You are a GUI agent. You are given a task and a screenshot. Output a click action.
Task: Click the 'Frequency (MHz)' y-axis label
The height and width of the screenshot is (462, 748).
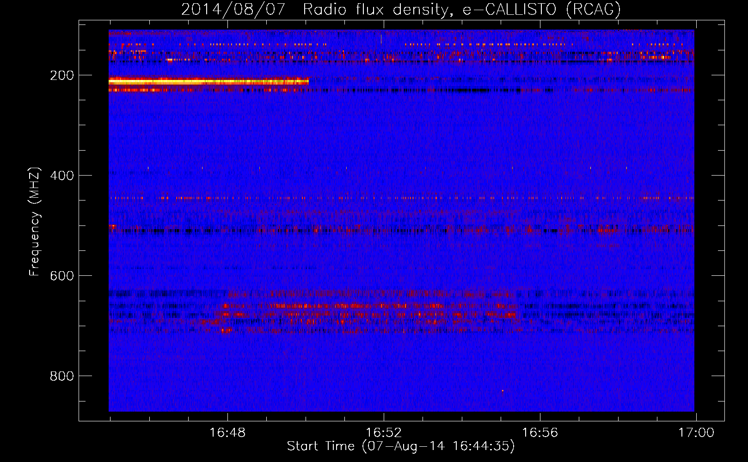coord(35,221)
